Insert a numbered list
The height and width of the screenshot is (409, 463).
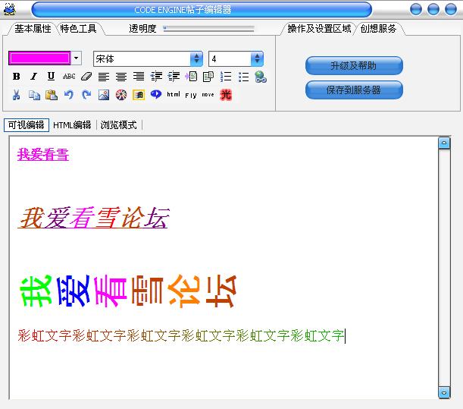(x=226, y=77)
